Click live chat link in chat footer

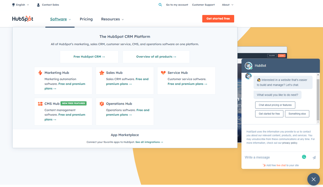coord(281,165)
